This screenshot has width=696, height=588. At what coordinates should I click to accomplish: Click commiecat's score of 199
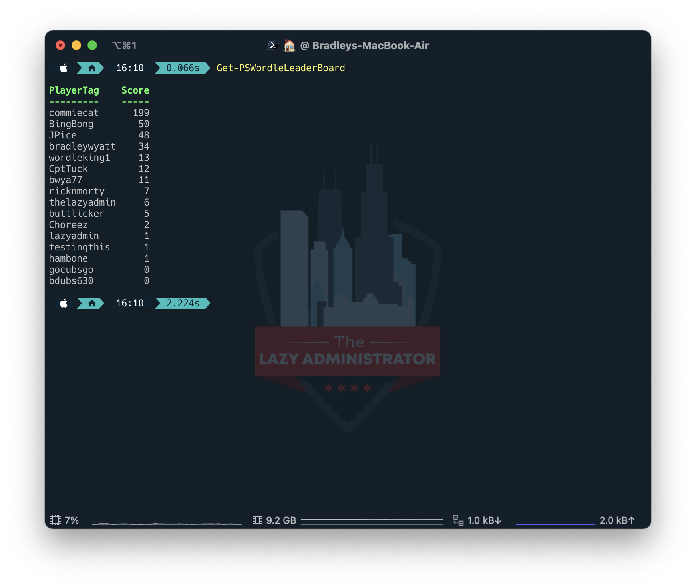(x=141, y=113)
